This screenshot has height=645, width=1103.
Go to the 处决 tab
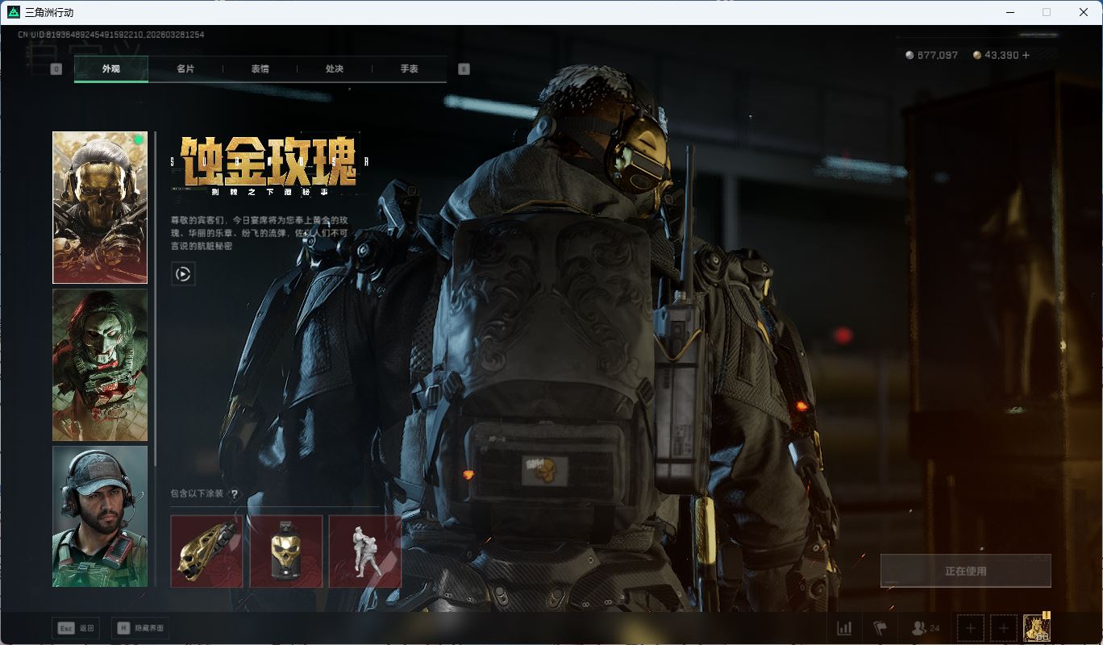(335, 69)
